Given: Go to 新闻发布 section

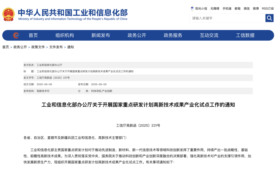Looking at the screenshot, I should click(101, 35).
